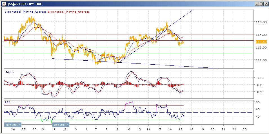
Task: Click the chart icon in the title bar
Action: (3, 4)
